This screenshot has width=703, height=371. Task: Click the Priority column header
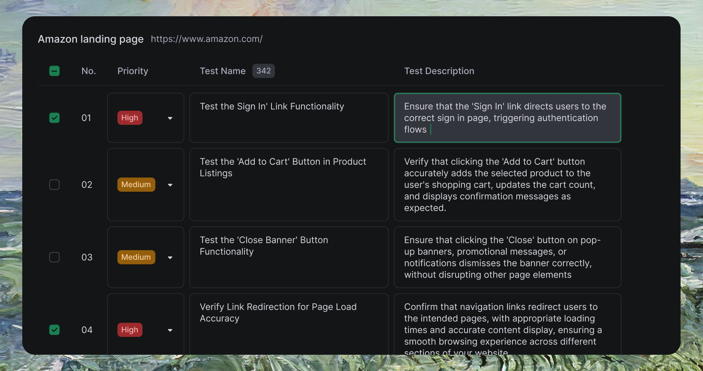tap(133, 71)
